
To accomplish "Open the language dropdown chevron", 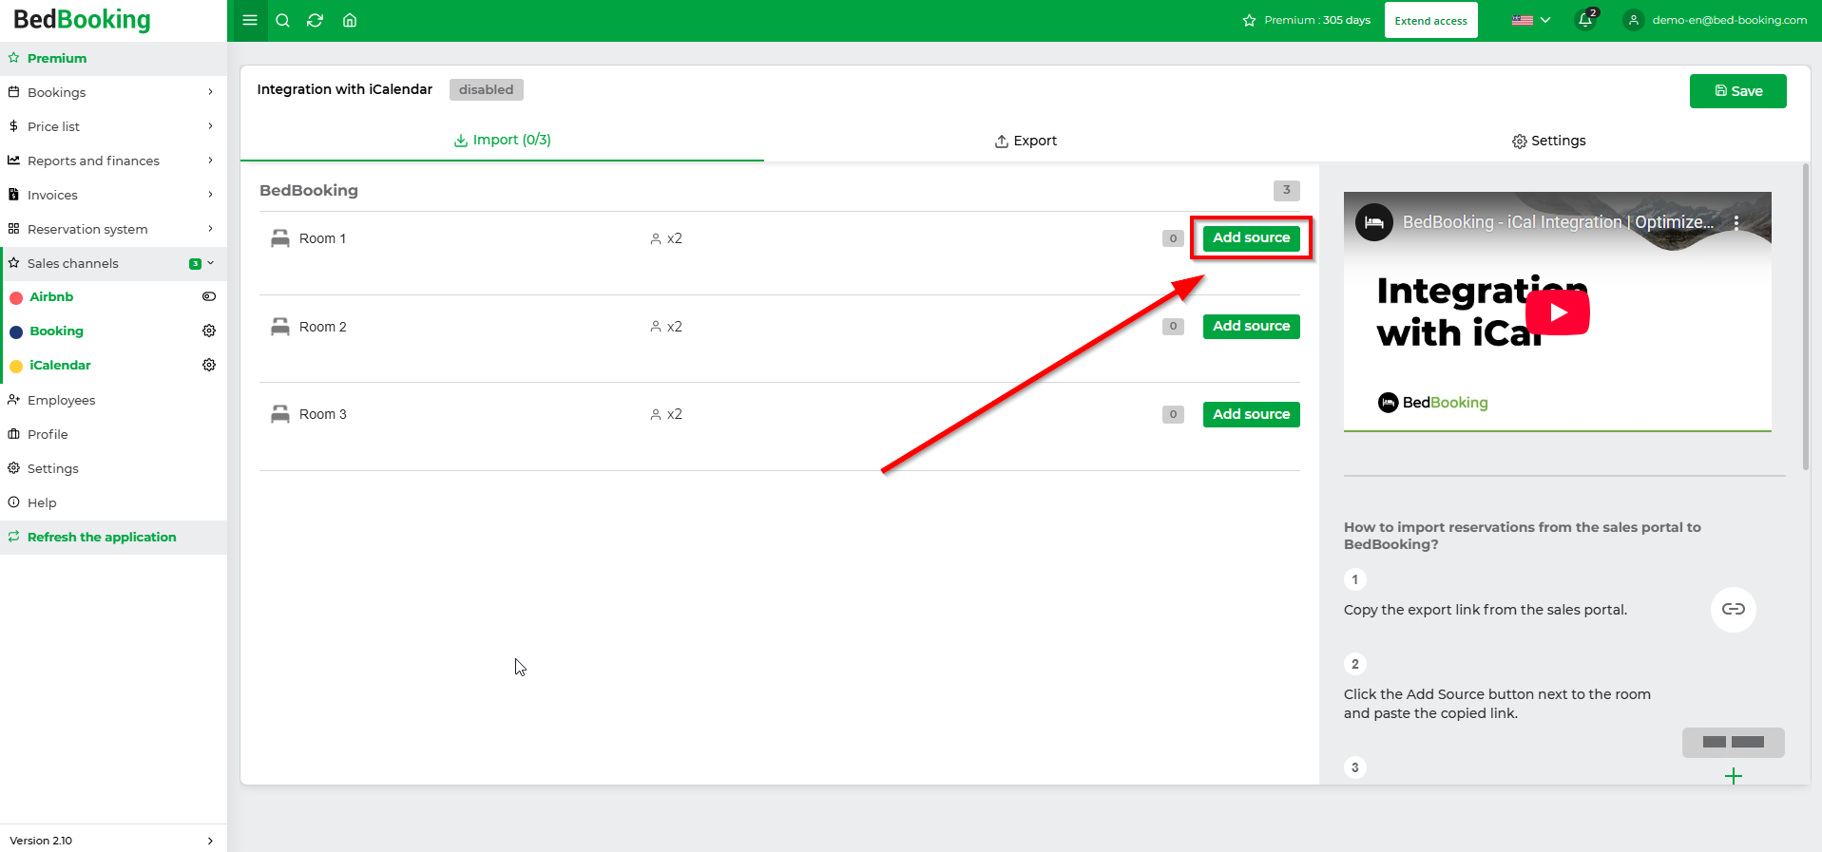I will pyautogui.click(x=1545, y=20).
